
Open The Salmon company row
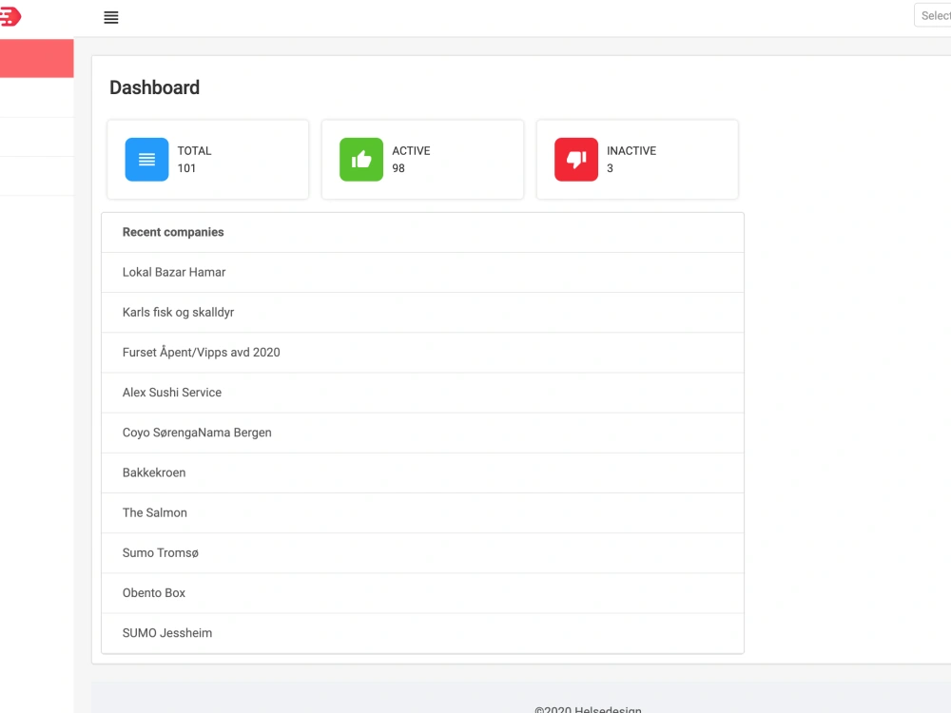tap(423, 512)
